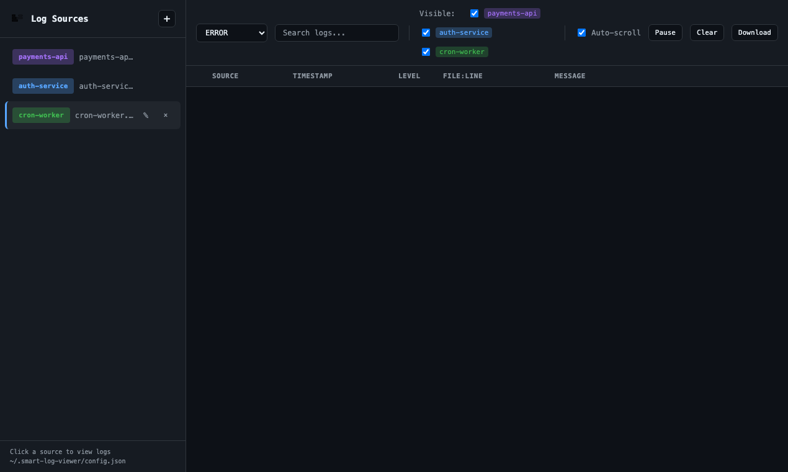Viewport: 788px width, 472px height.
Task: Open the ERROR log level dropdown
Action: (x=231, y=32)
